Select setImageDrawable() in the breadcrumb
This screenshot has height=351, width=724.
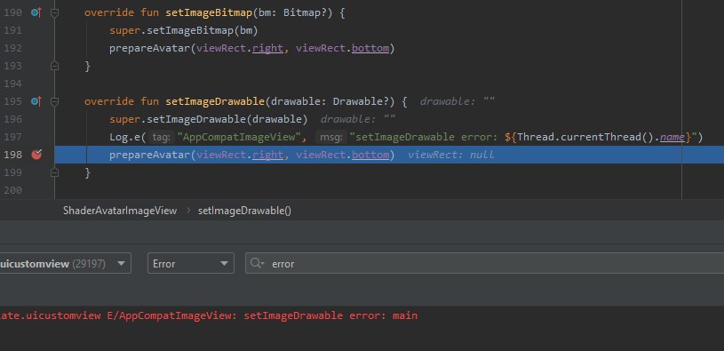244,211
